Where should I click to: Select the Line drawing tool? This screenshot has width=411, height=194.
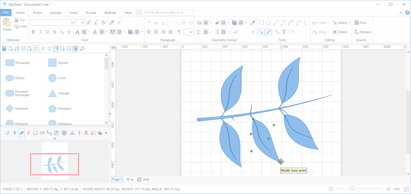pyautogui.click(x=276, y=23)
